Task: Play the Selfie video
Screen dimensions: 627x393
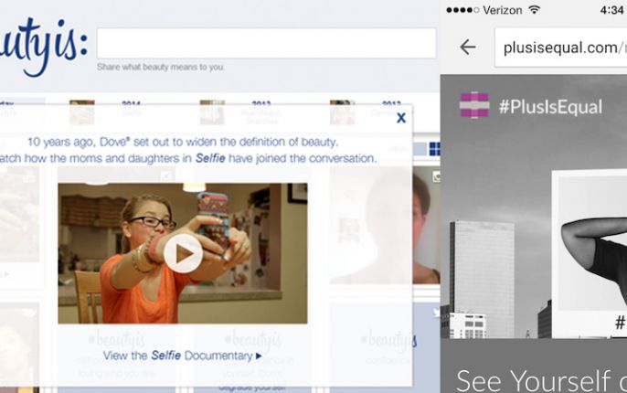Action: coord(183,253)
